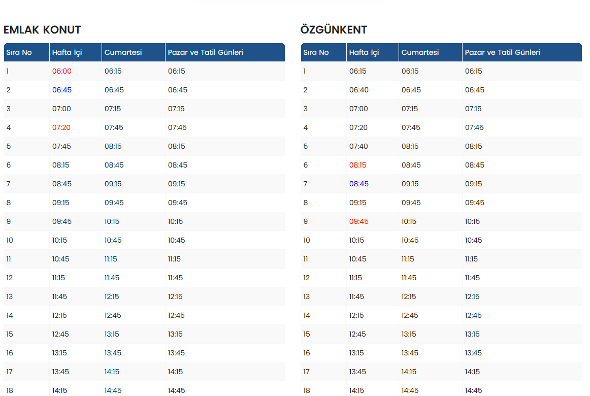Select row number 9 in Emlak Konut table
This screenshot has width=590, height=396.
(x=9, y=221)
